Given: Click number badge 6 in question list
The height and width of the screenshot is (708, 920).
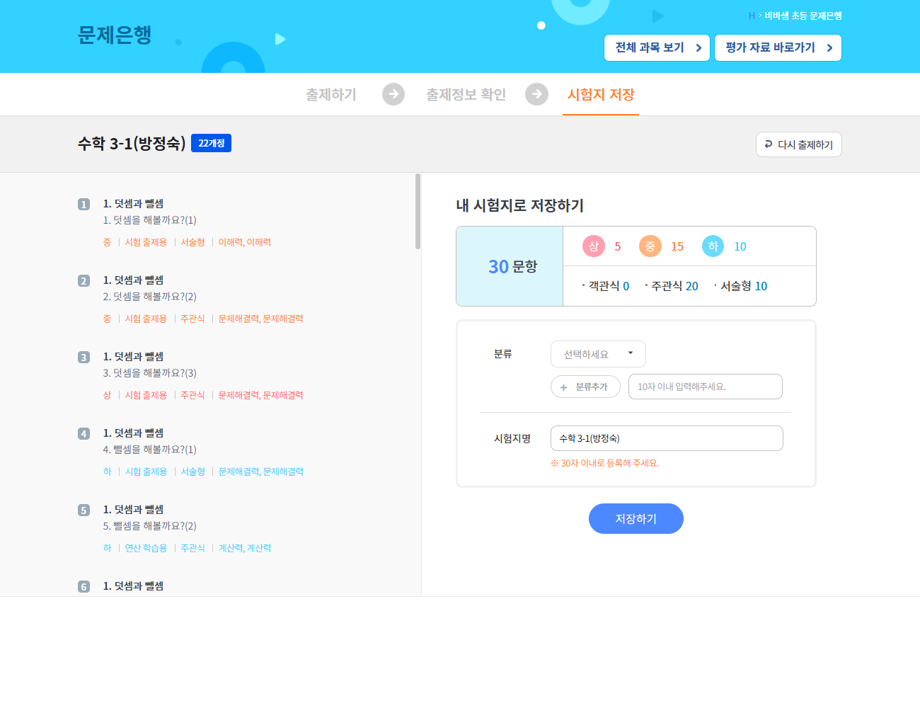Looking at the screenshot, I should tap(84, 587).
